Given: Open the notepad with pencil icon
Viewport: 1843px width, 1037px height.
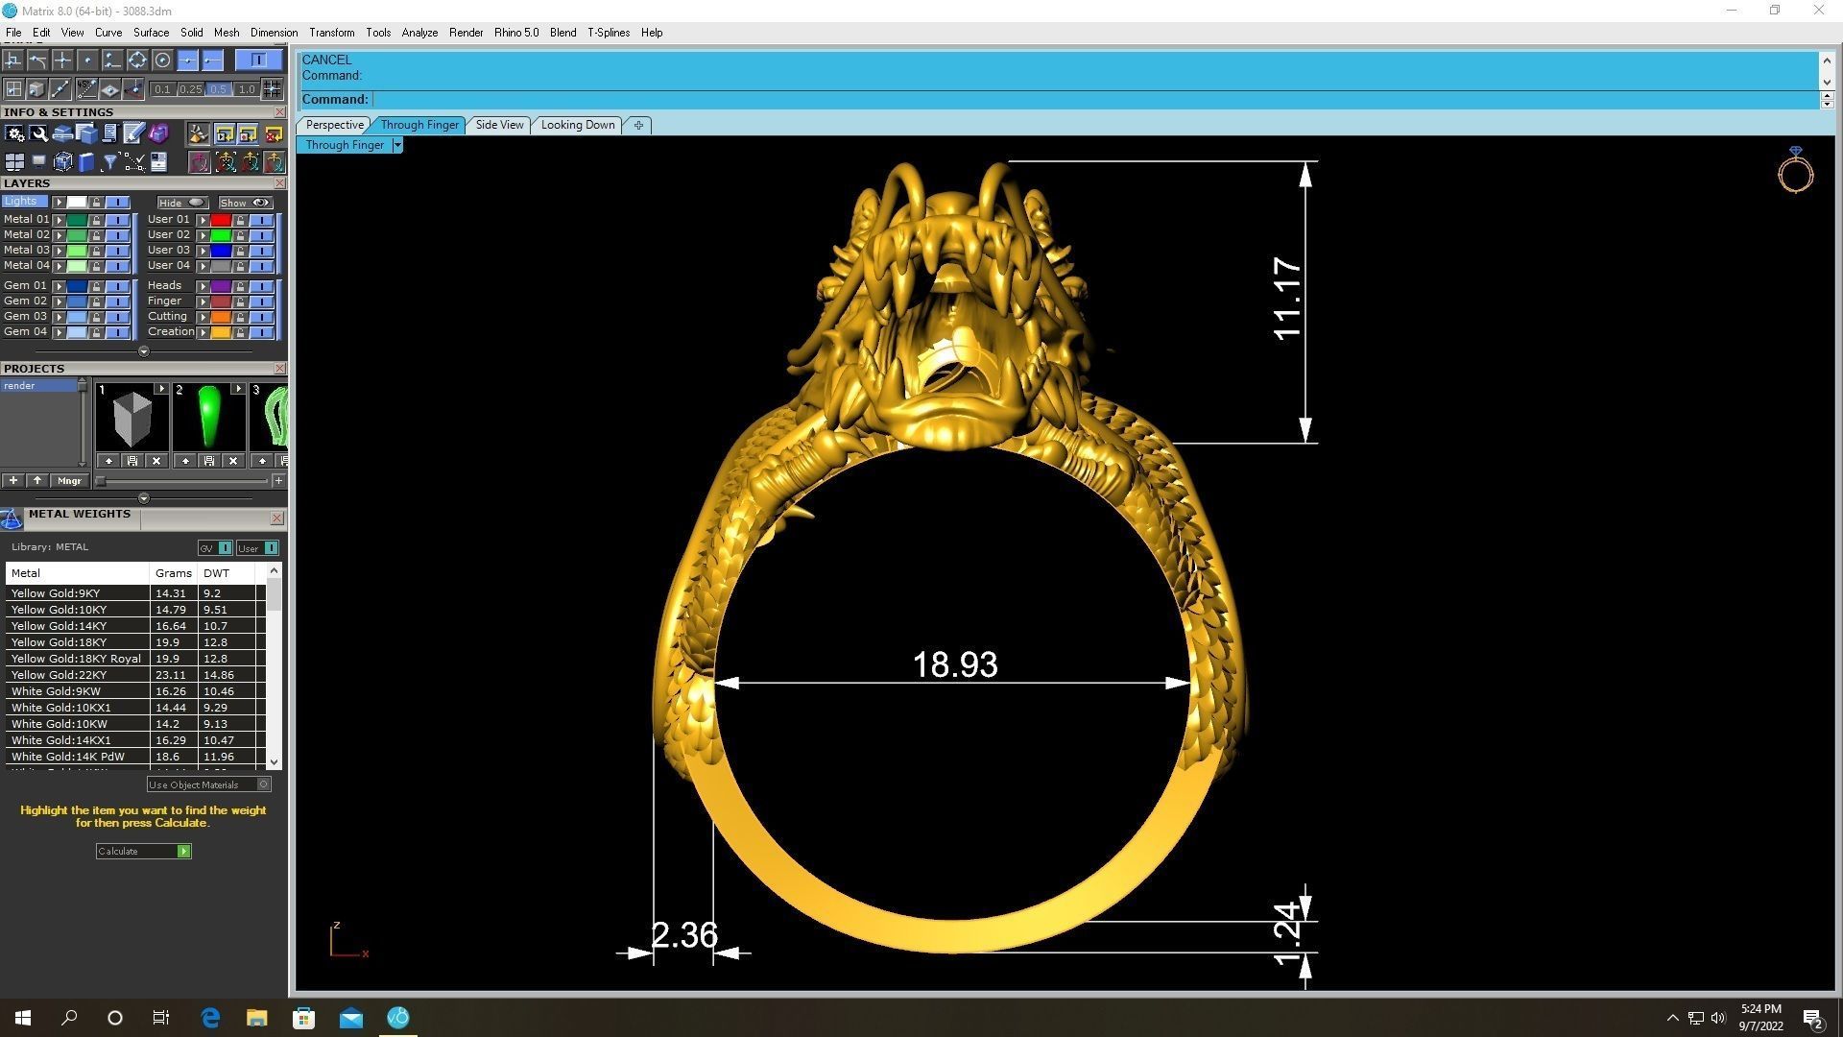Looking at the screenshot, I should 133,133.
